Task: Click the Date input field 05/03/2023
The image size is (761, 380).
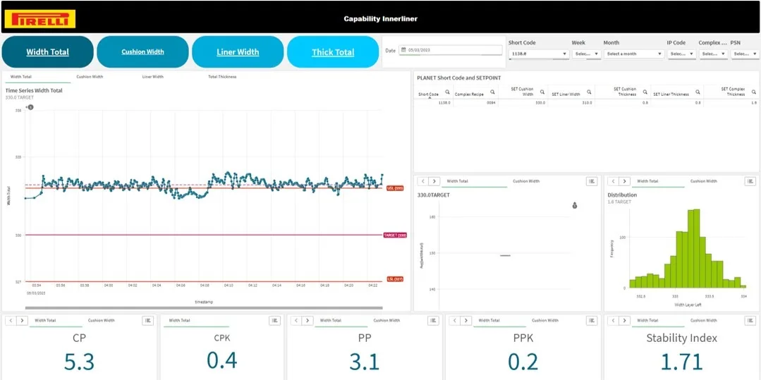Action: tap(451, 50)
